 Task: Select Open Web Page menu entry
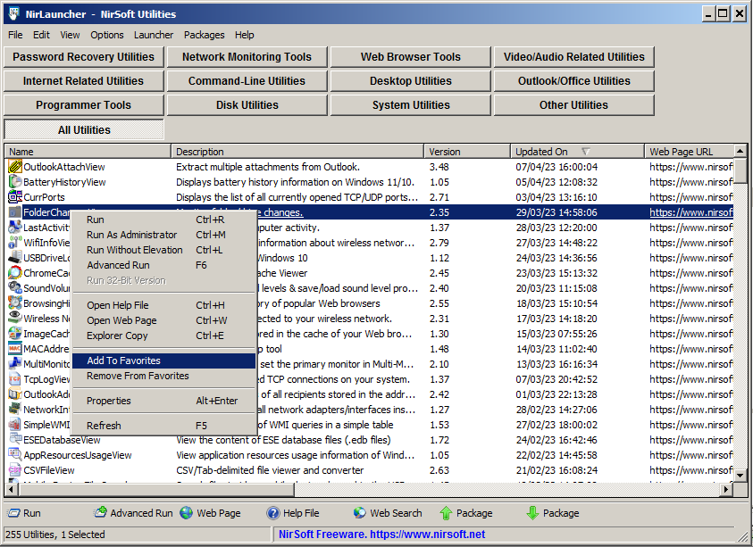click(163, 320)
